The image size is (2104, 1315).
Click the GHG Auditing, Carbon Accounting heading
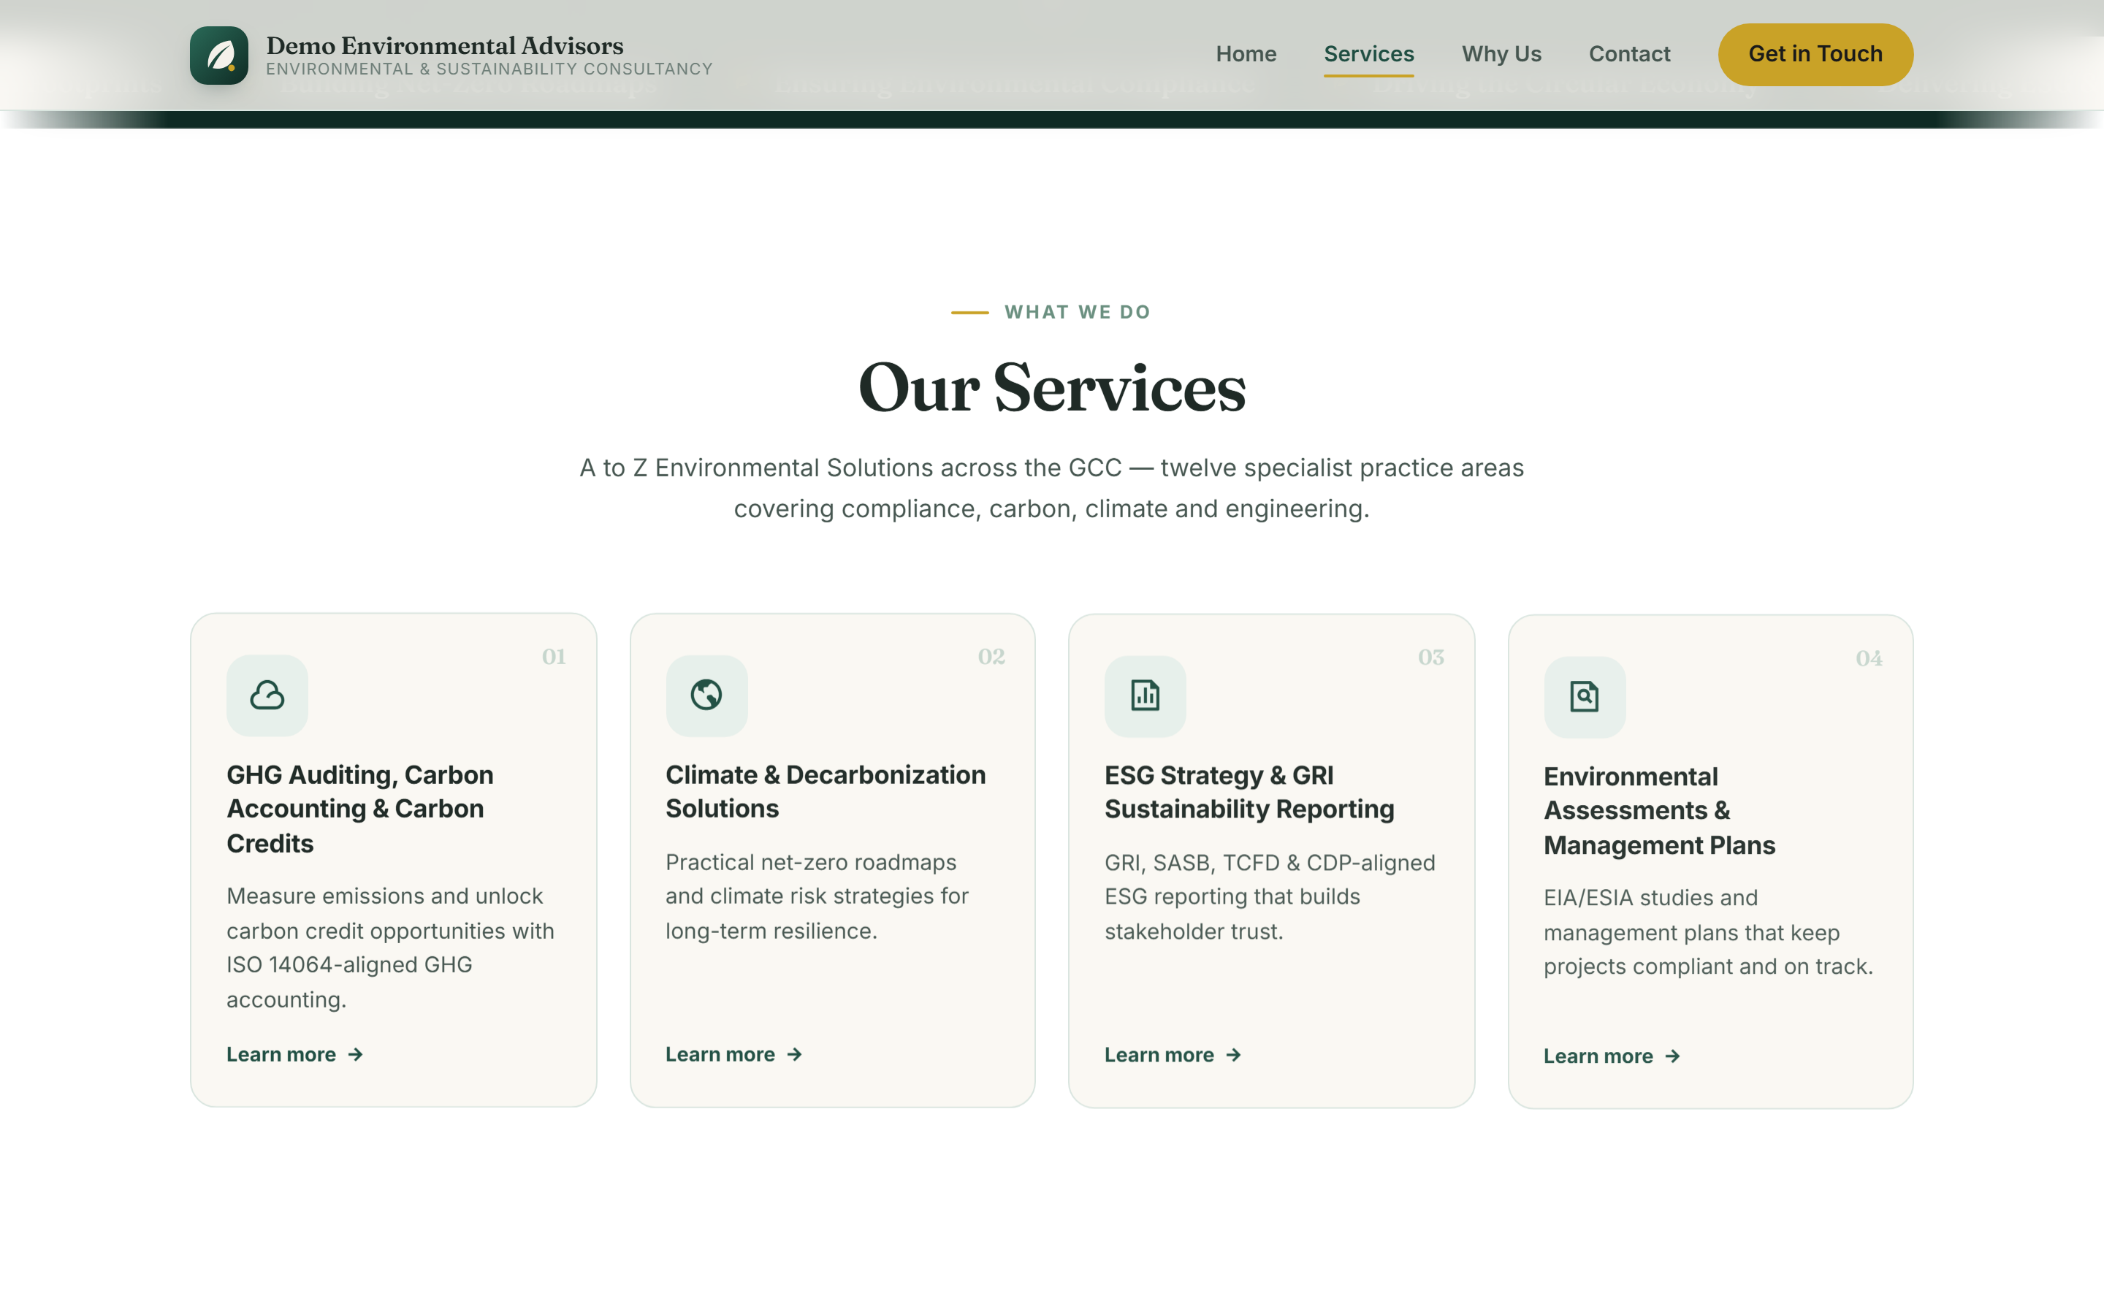360,809
